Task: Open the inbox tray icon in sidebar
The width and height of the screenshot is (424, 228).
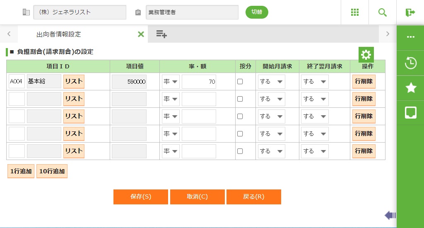Action: (410, 112)
